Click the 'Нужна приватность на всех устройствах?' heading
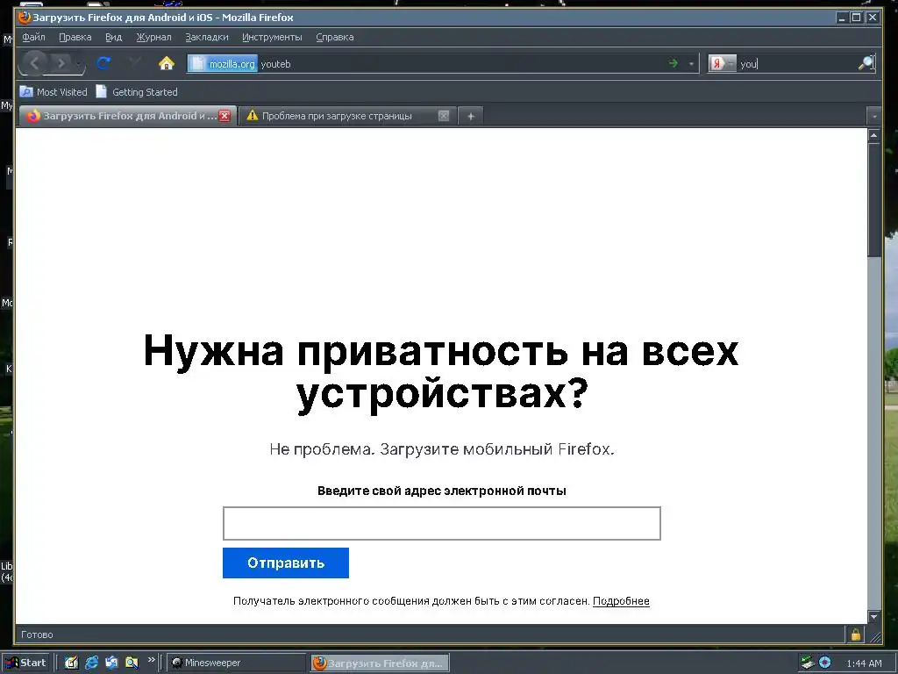This screenshot has height=674, width=898. pyautogui.click(x=441, y=372)
